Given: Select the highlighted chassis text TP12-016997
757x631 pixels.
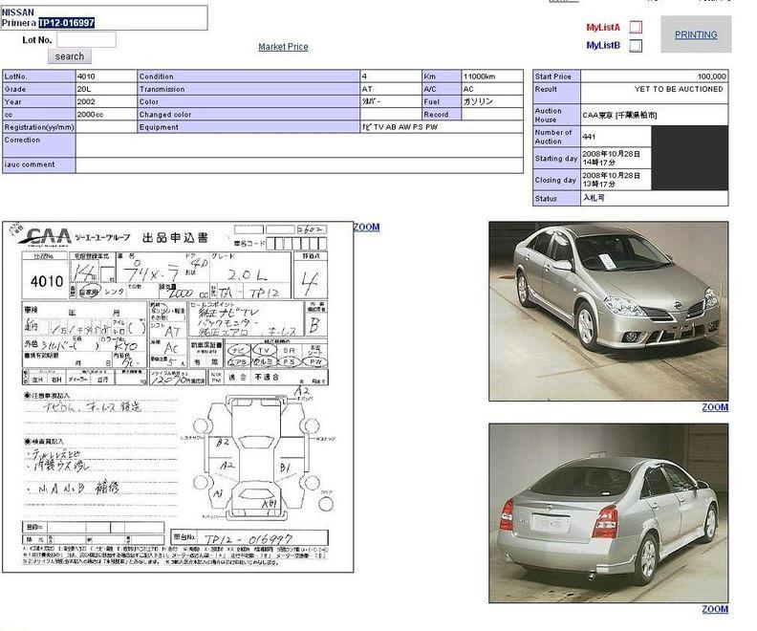Looking at the screenshot, I should pos(67,23).
